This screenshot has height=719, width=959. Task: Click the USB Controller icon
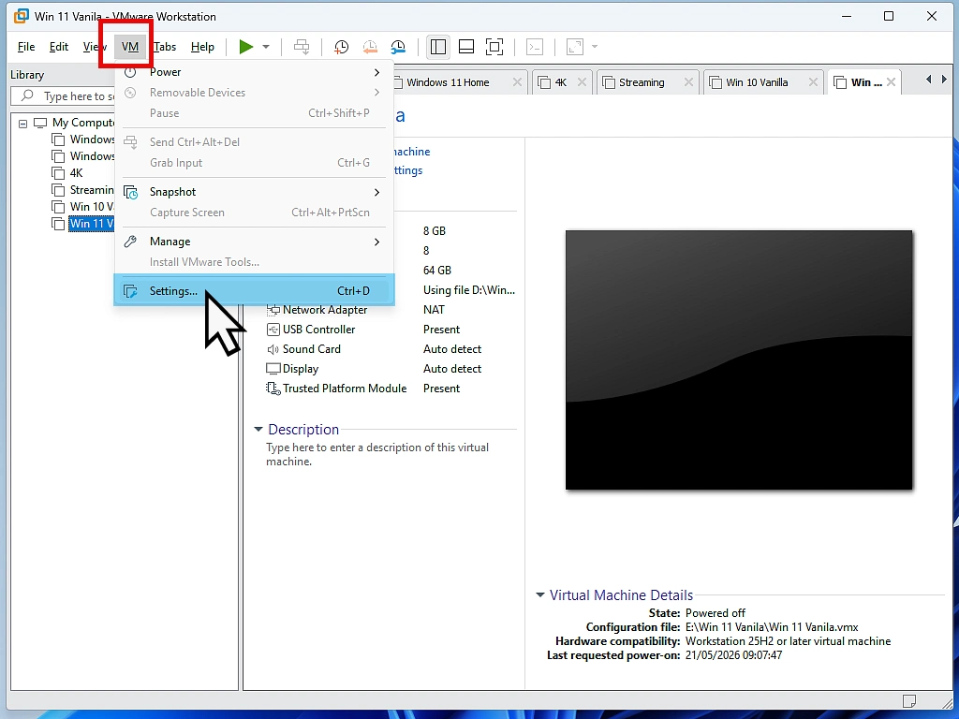[273, 330]
